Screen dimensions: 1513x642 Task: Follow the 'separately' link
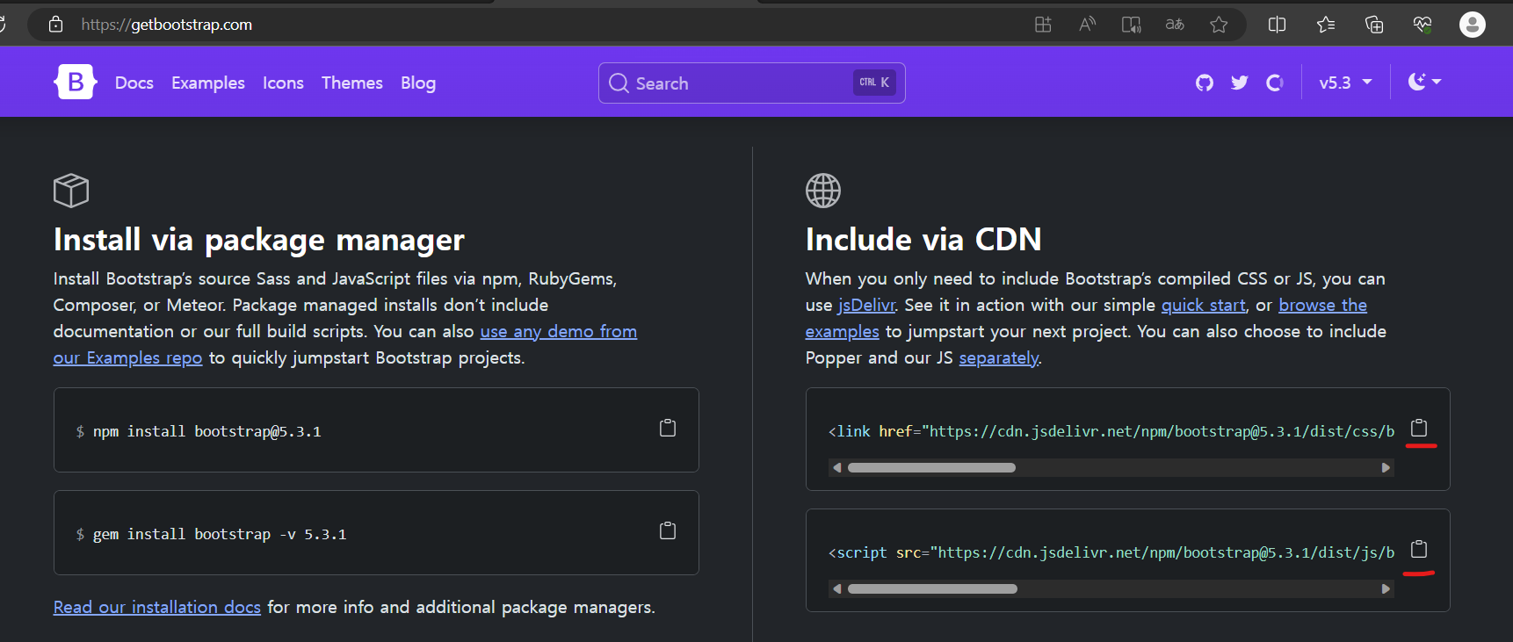point(999,357)
